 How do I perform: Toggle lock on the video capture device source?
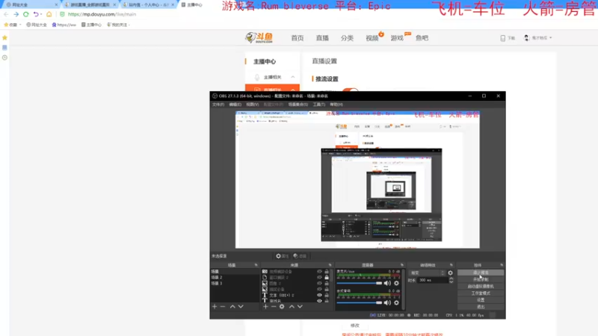pyautogui.click(x=327, y=272)
